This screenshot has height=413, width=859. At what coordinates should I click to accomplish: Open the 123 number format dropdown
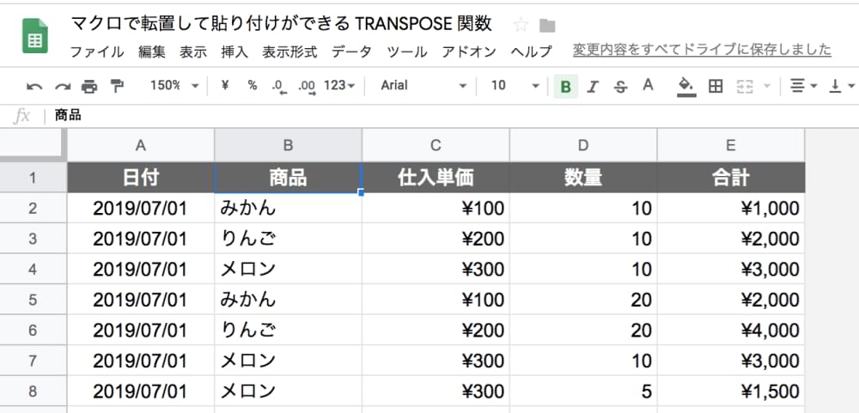339,86
